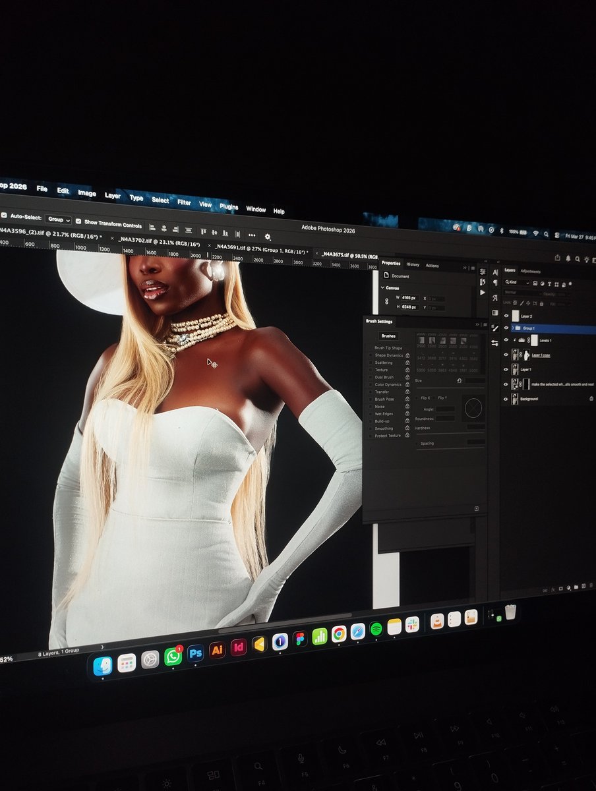Image resolution: width=596 pixels, height=791 pixels.
Task: Click the Share icon at top right
Action: coord(558,258)
